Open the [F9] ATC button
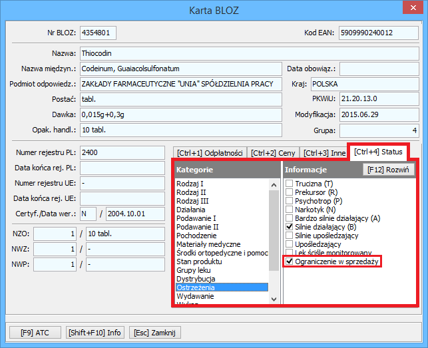This screenshot has width=428, height=348. [x=35, y=333]
